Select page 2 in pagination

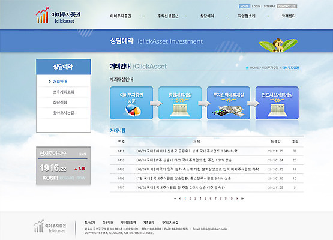(x=190, y=199)
